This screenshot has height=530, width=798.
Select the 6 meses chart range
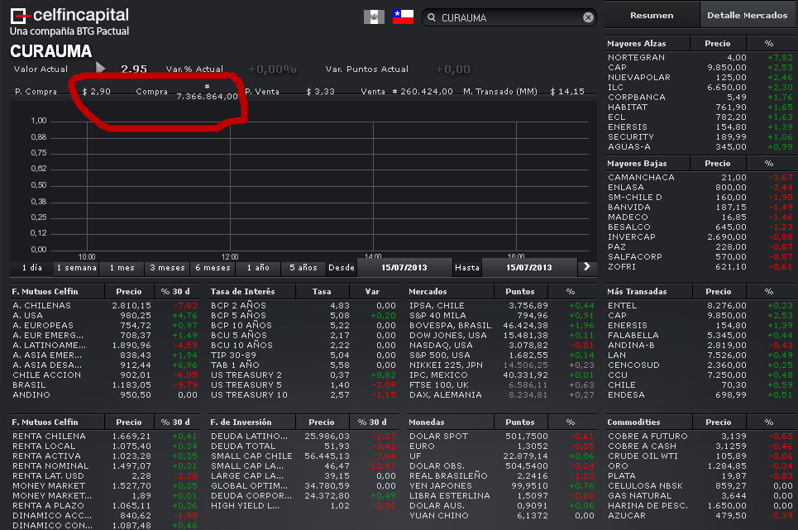[x=213, y=268]
